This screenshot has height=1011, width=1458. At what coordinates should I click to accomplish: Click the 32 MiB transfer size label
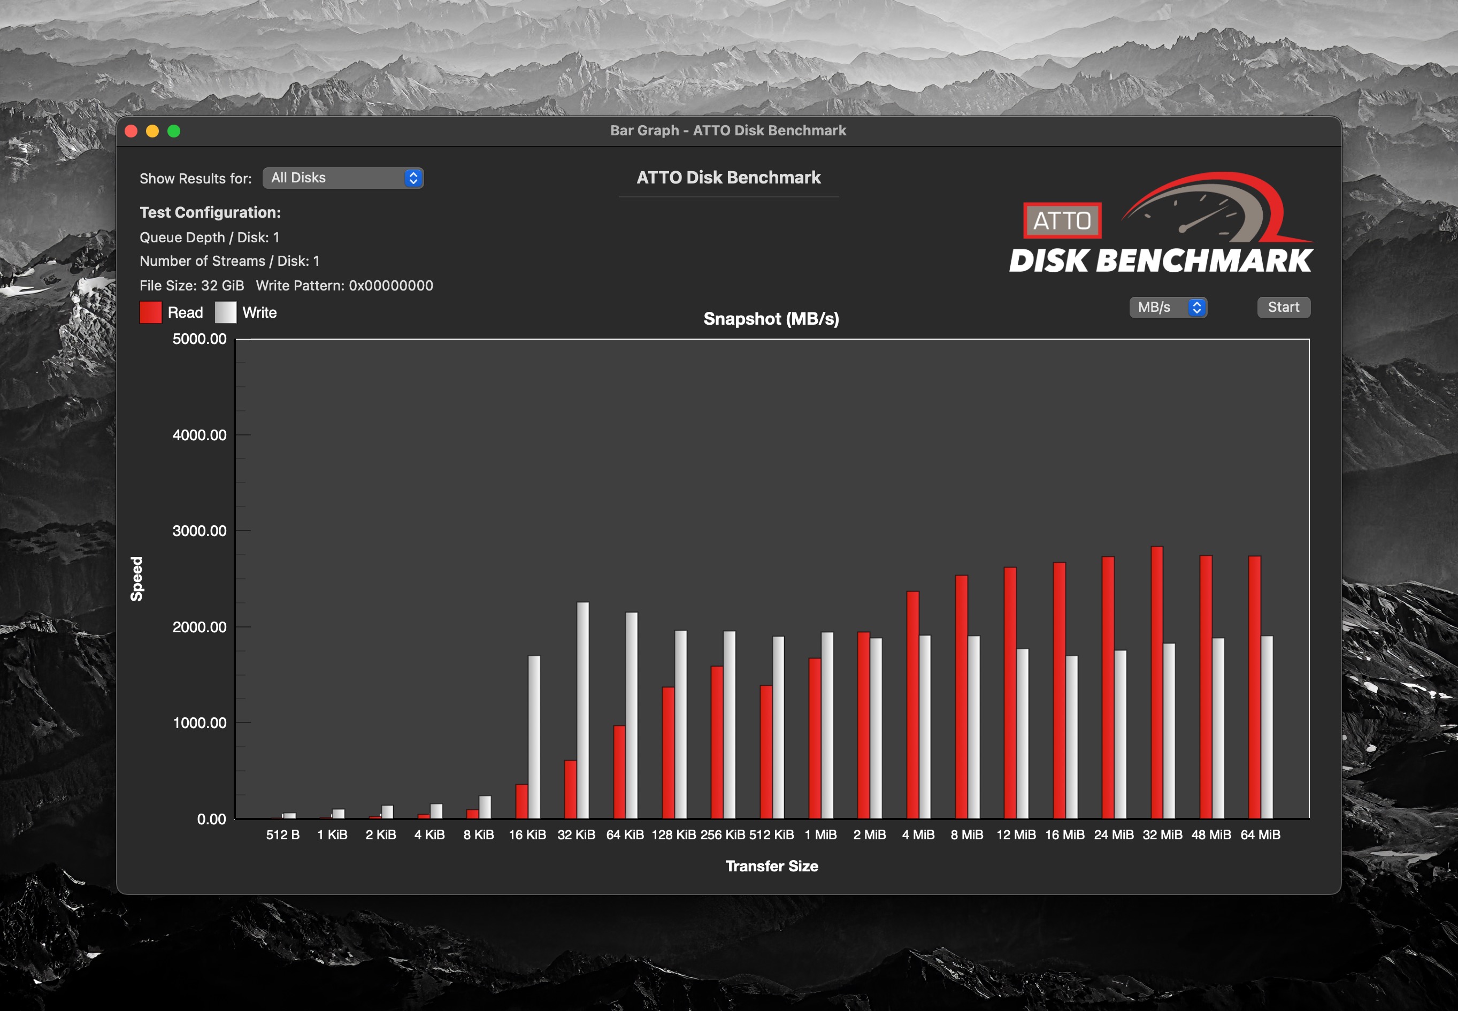1163,835
